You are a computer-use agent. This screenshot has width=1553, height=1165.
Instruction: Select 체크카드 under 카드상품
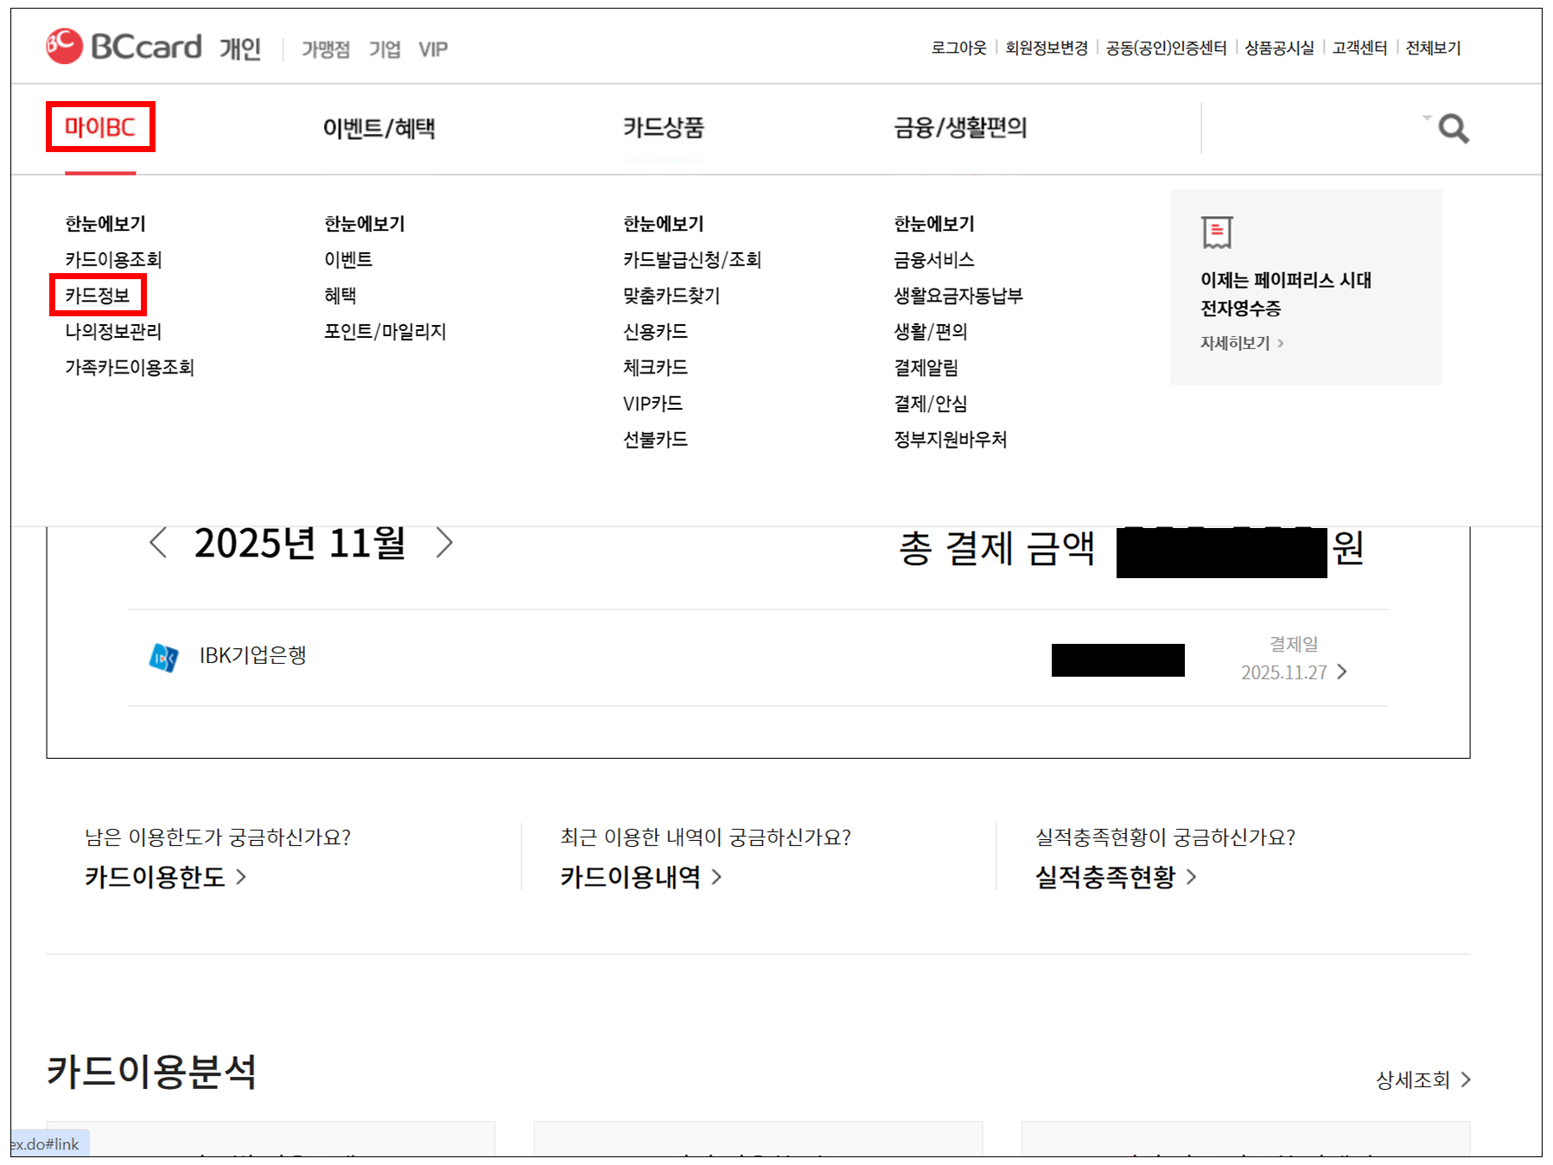click(655, 367)
